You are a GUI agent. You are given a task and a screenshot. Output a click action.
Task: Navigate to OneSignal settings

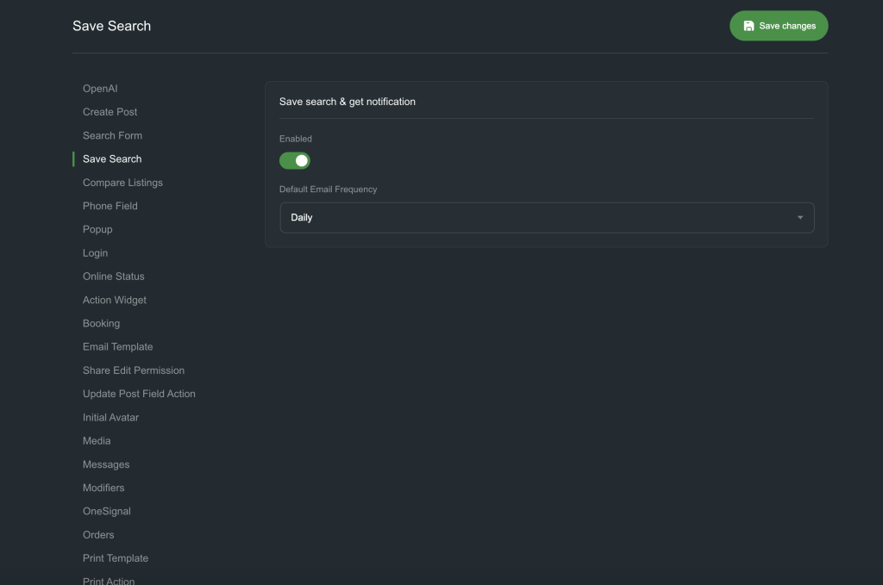(x=107, y=511)
